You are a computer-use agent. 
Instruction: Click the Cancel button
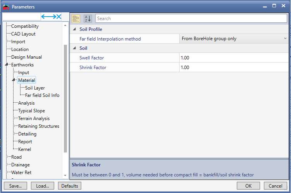pyautogui.click(x=276, y=186)
